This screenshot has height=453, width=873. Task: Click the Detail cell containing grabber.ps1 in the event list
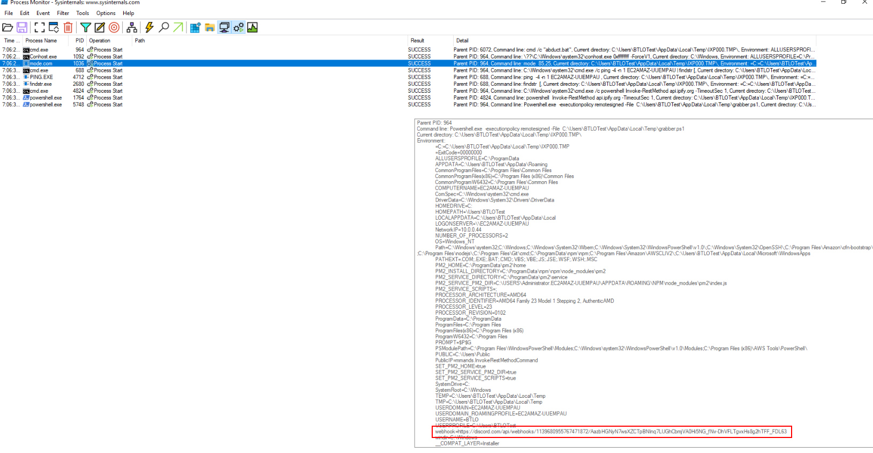634,105
